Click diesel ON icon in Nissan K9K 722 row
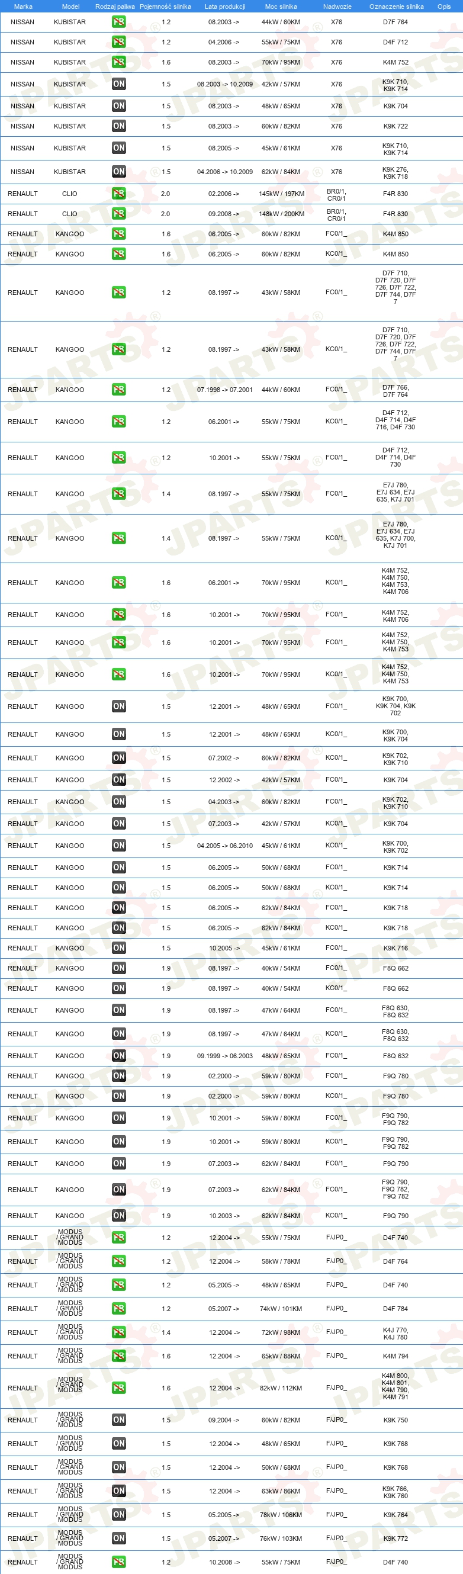 coord(118,127)
